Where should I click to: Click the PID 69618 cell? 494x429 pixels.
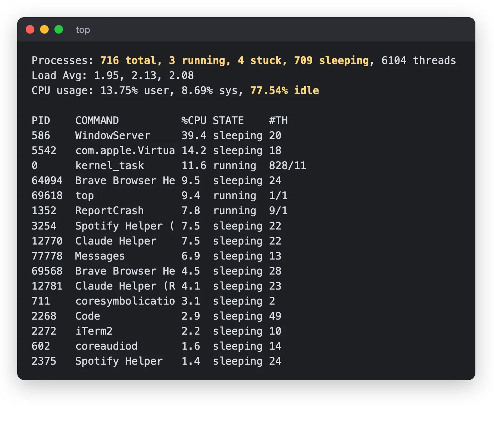point(47,196)
